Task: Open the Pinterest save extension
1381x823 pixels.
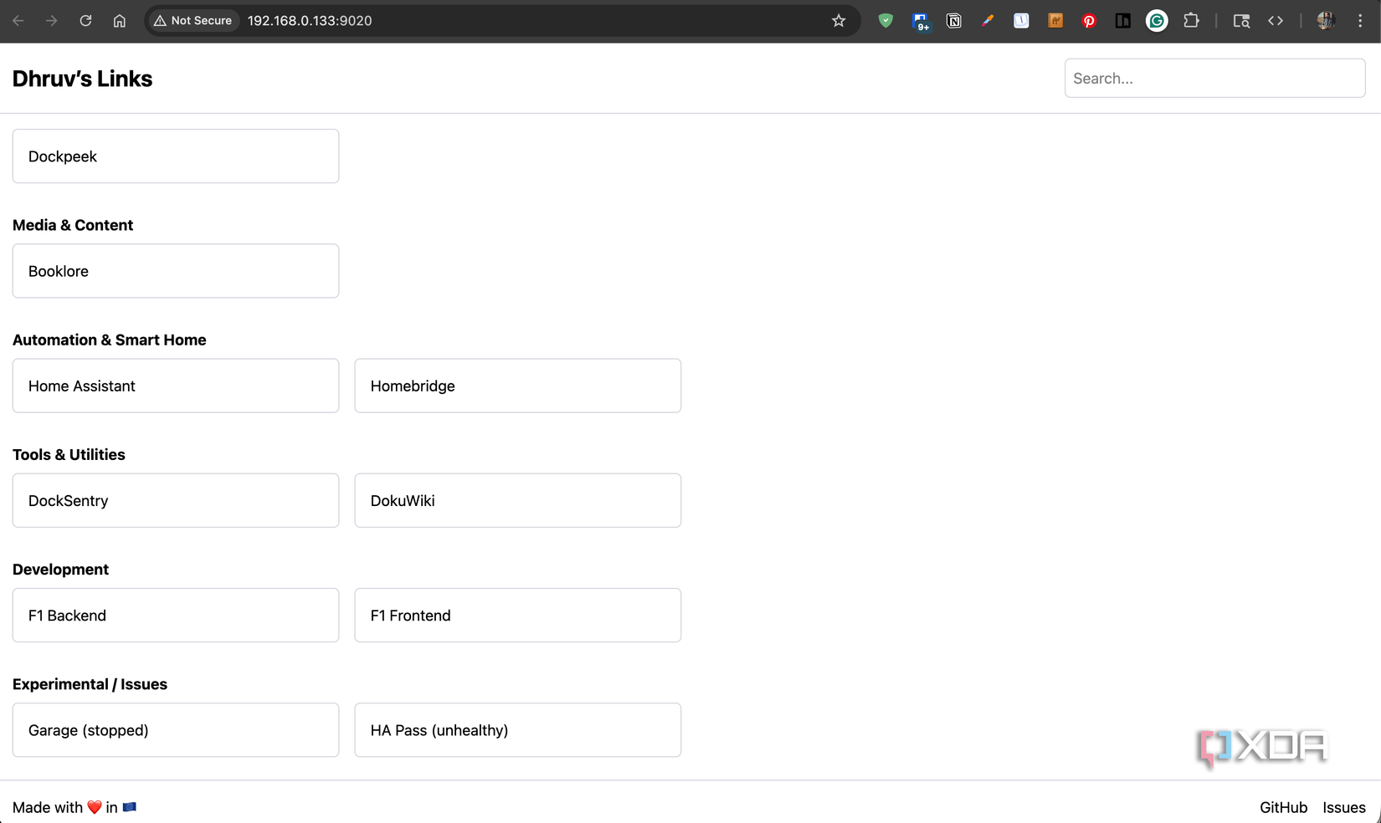Action: (1089, 21)
